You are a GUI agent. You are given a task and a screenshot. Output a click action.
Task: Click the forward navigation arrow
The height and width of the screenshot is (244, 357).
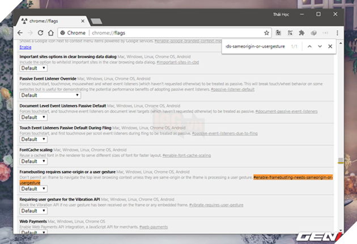point(30,33)
